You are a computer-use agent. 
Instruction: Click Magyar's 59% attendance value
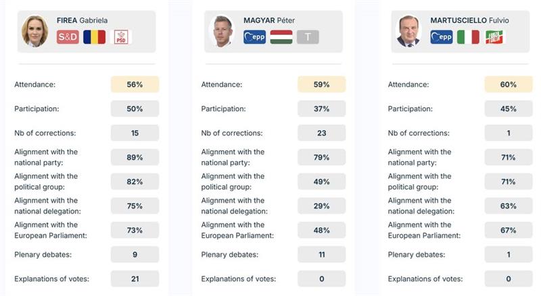coord(321,84)
